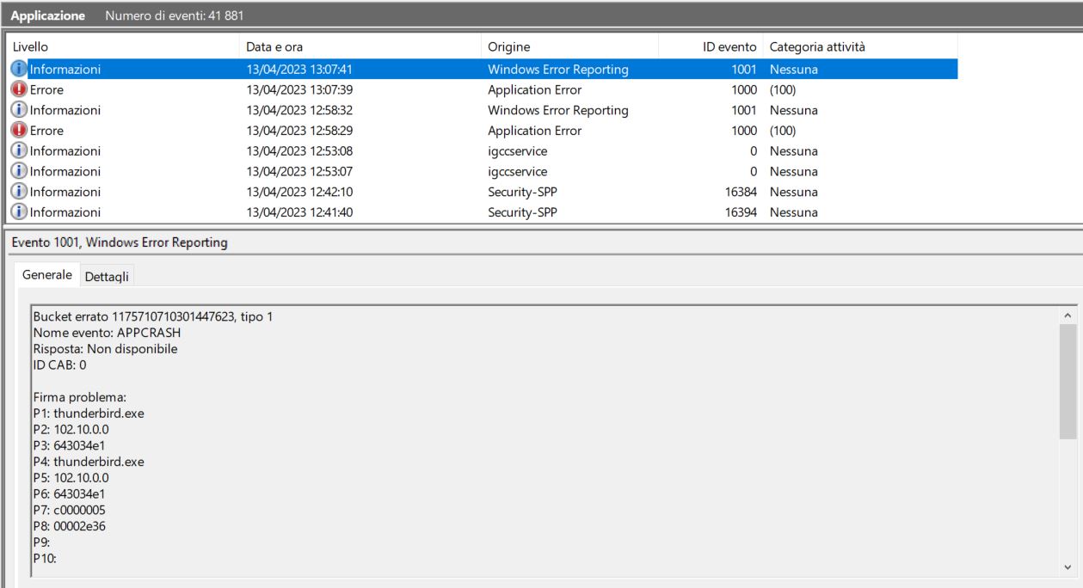Click the 'P8: 00002e36' line
Image resolution: width=1083 pixels, height=588 pixels.
tap(69, 526)
